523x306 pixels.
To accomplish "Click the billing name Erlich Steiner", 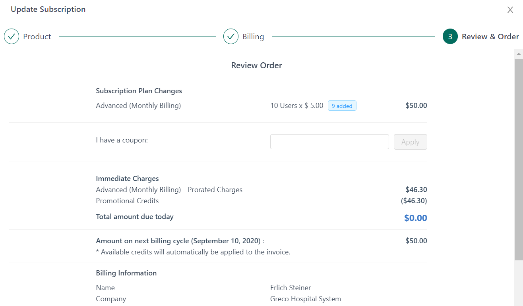I will [291, 288].
